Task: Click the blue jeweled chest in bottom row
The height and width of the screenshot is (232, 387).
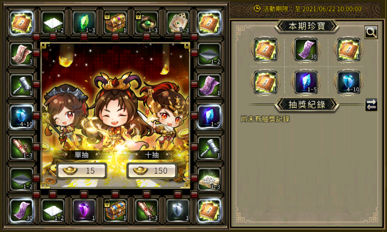Action: [x=115, y=211]
